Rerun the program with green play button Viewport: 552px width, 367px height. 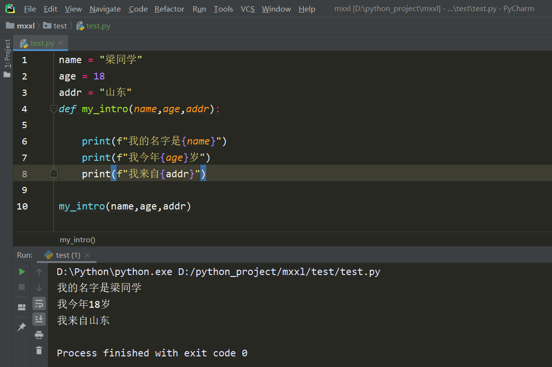[x=22, y=272]
